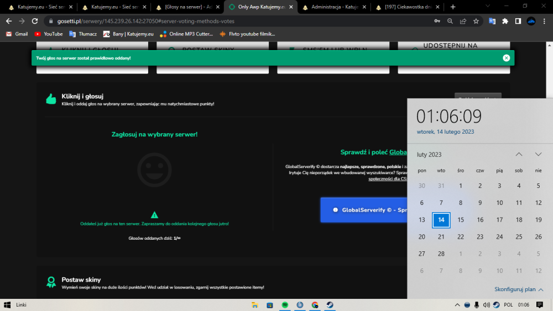The height and width of the screenshot is (311, 553).
Task: Open a new browser tab
Action: tap(453, 7)
